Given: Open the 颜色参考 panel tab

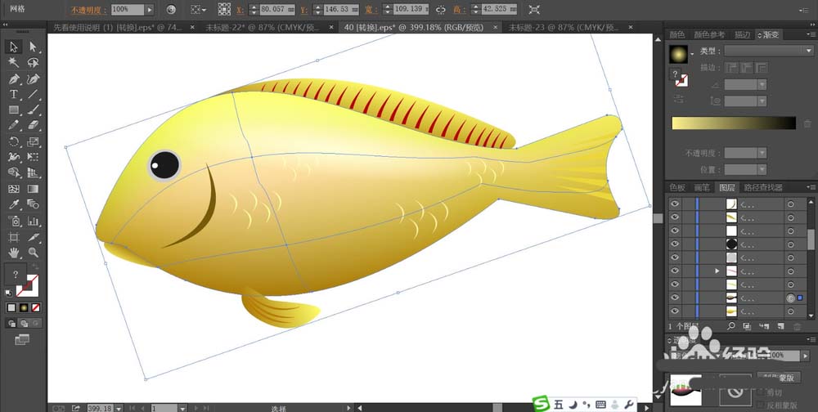Looking at the screenshot, I should pyautogui.click(x=709, y=35).
